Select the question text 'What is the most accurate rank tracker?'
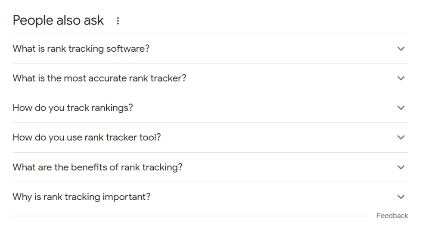 [99, 78]
